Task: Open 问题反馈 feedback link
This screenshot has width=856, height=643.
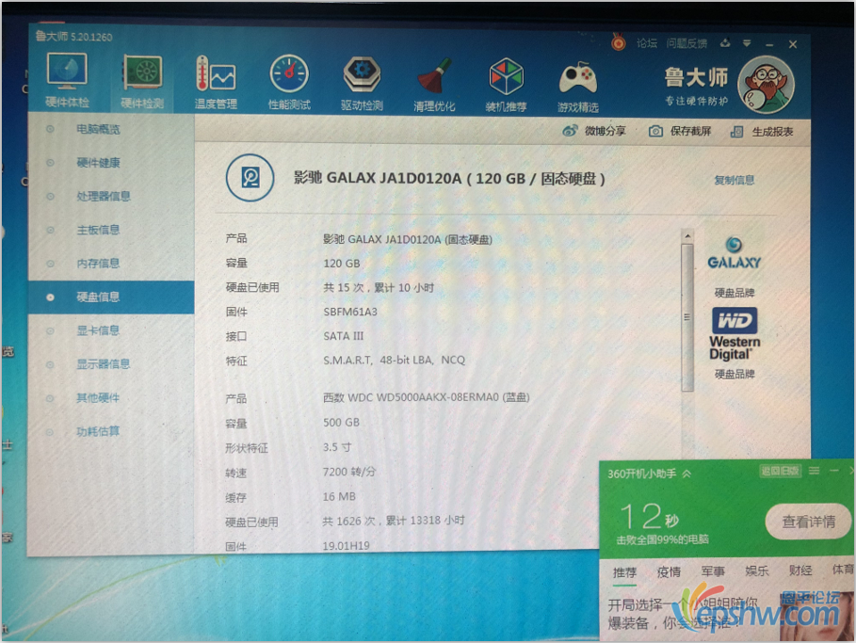Action: click(686, 43)
